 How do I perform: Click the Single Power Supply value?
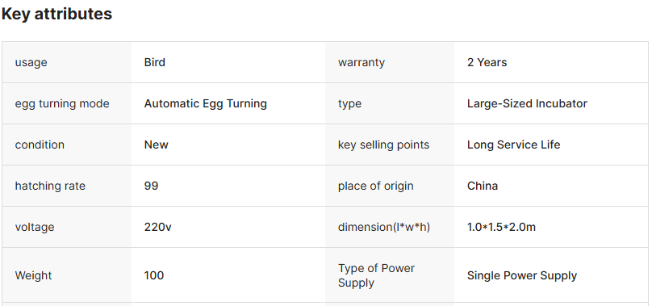522,275
